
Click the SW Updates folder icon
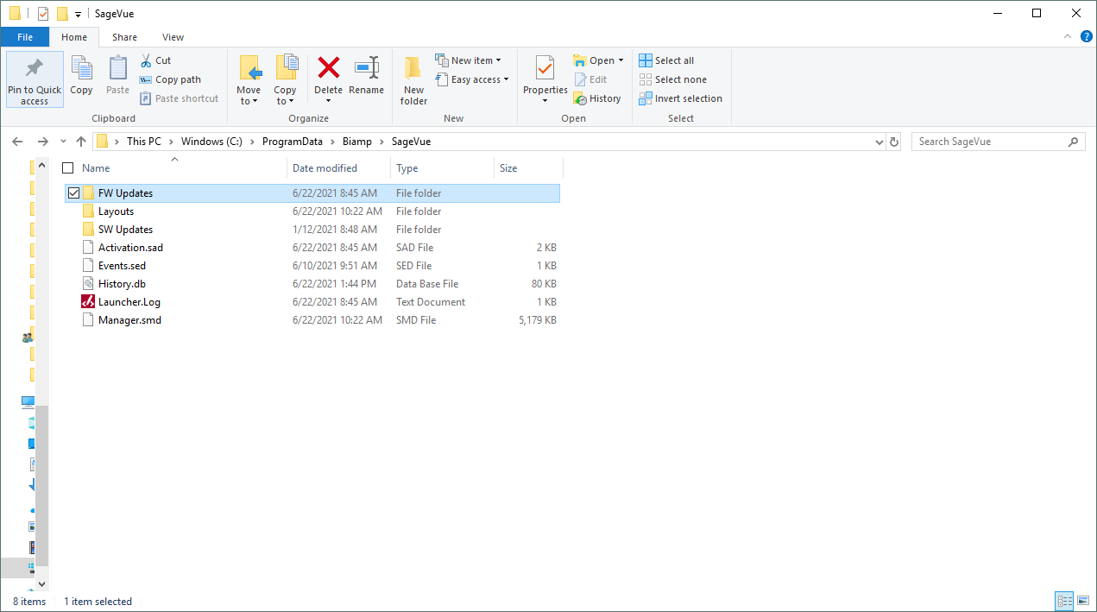[x=88, y=230]
